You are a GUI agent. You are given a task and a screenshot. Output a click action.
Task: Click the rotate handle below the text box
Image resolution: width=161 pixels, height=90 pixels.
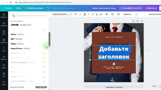click(x=114, y=64)
